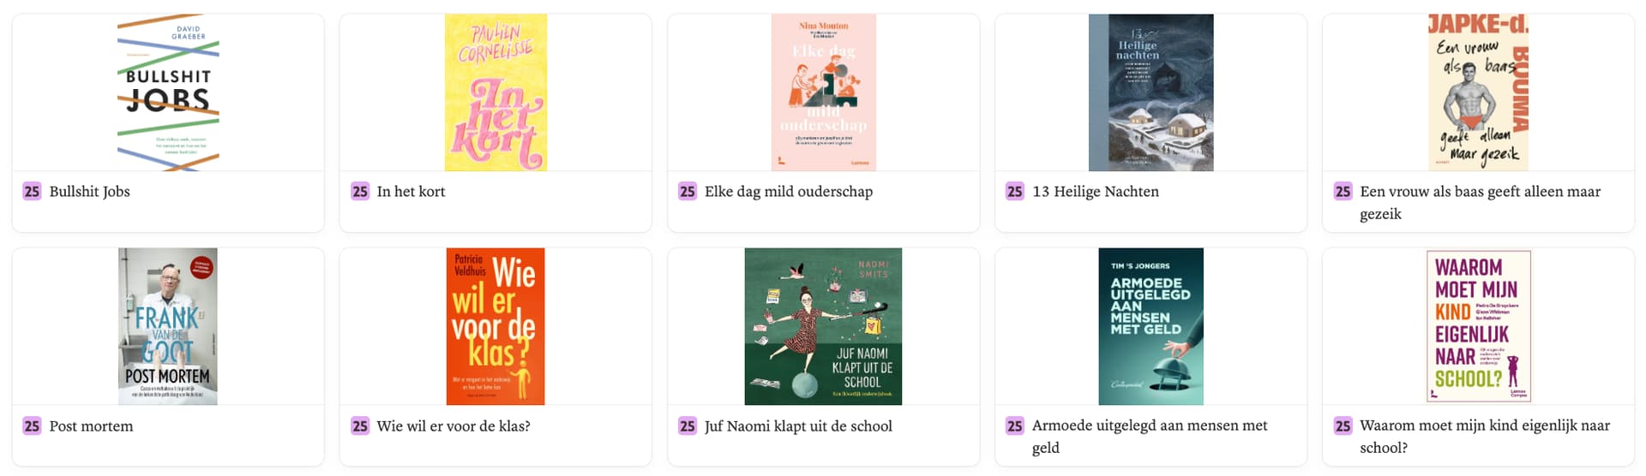Click the Frank van de Goot Post Mortem cover
This screenshot has height=476, width=1646.
[168, 326]
